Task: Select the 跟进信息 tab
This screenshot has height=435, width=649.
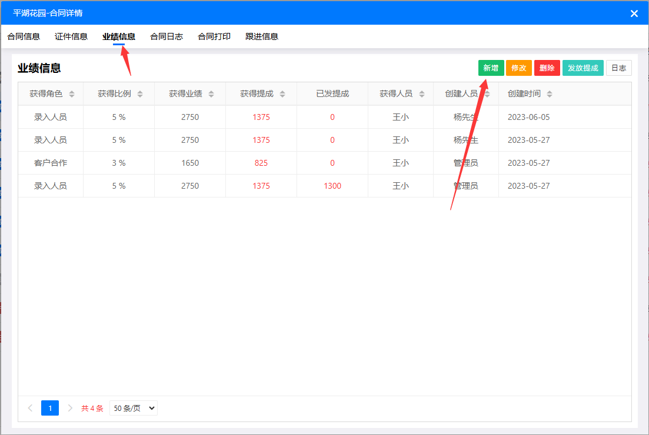Action: (262, 36)
